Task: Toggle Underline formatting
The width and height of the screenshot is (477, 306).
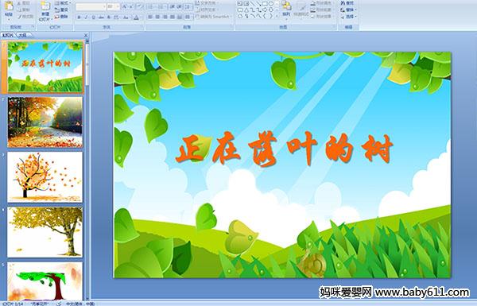Action: coord(93,17)
